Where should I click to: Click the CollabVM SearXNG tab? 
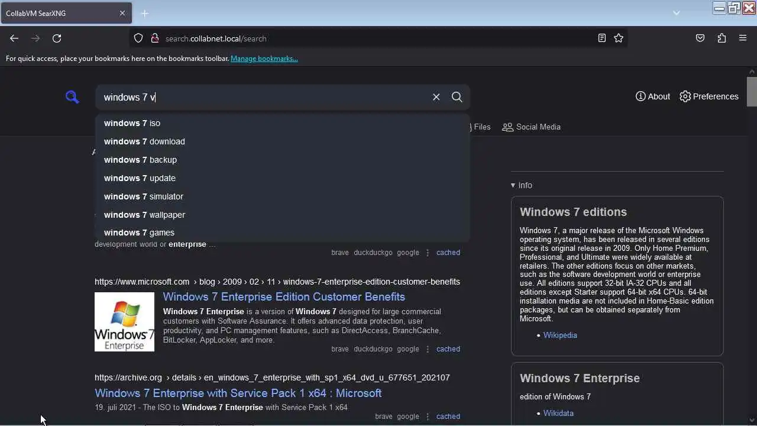click(x=66, y=13)
